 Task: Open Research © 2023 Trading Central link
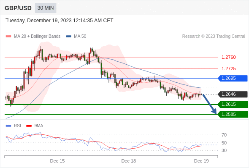pos(214,37)
